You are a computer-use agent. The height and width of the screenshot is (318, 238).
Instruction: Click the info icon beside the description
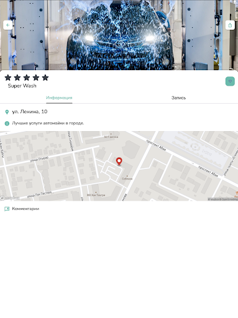coord(7,124)
